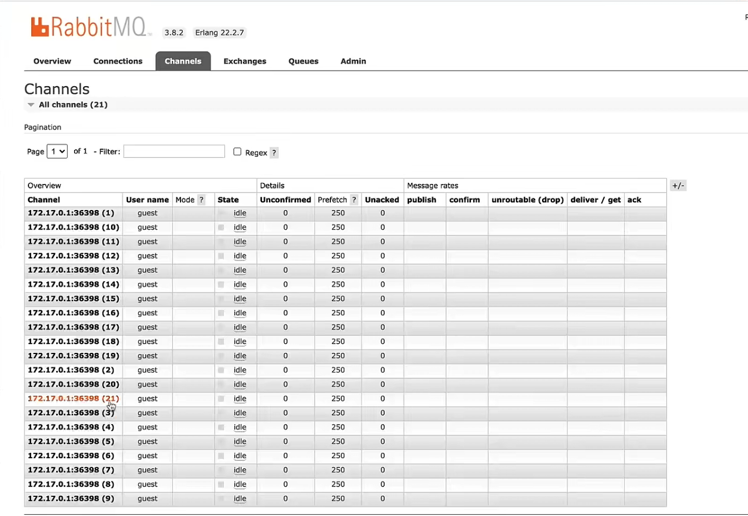The height and width of the screenshot is (516, 748).
Task: Open channel 172.17.0.1:36398 (11)
Action: tap(73, 242)
